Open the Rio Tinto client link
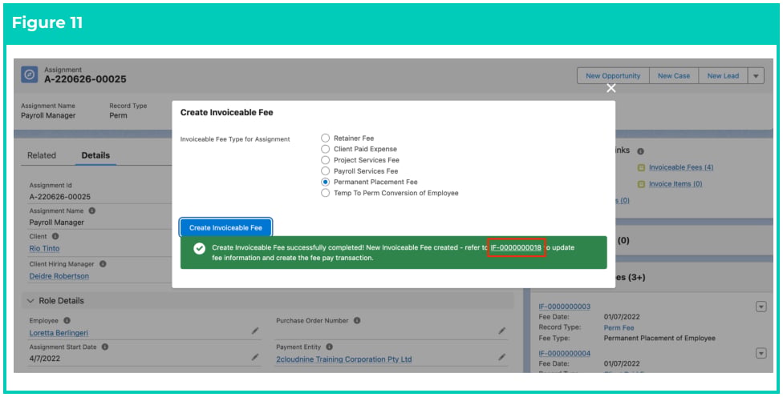The height and width of the screenshot is (397, 783). (44, 248)
